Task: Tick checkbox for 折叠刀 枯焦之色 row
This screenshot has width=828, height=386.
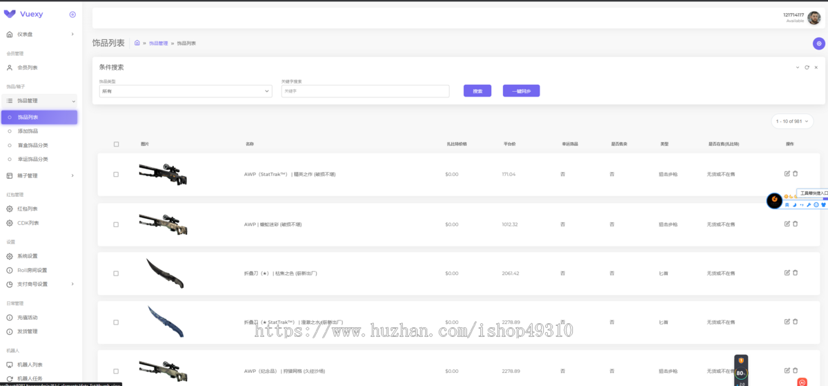Action: tap(116, 273)
